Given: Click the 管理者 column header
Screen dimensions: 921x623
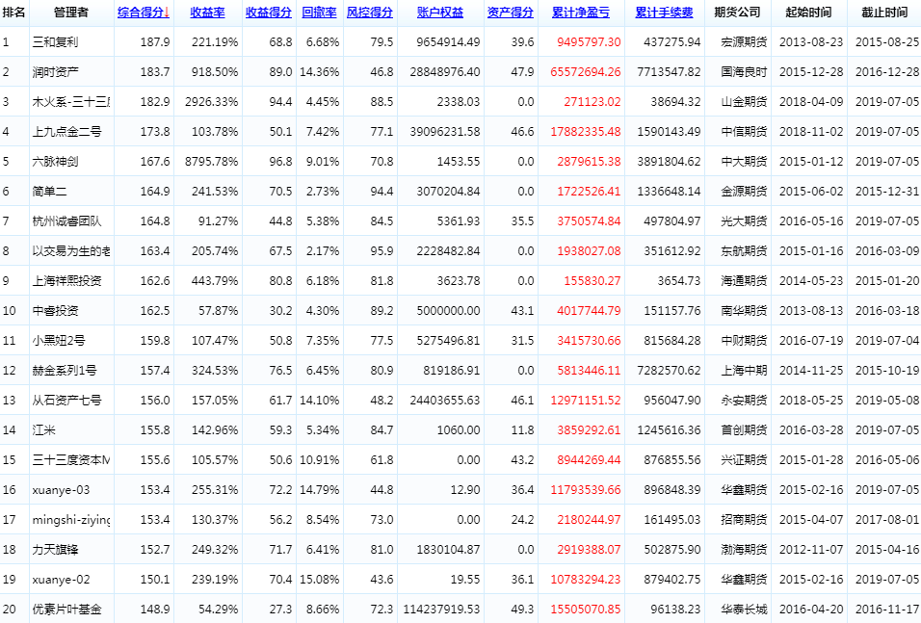Looking at the screenshot, I should (71, 13).
